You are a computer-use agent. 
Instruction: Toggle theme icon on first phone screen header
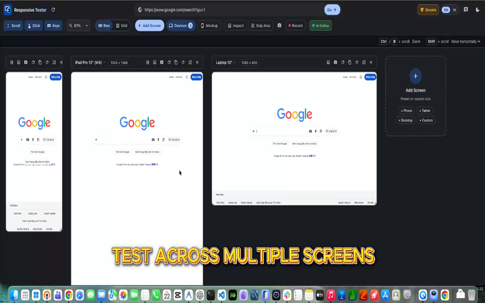(12, 62)
